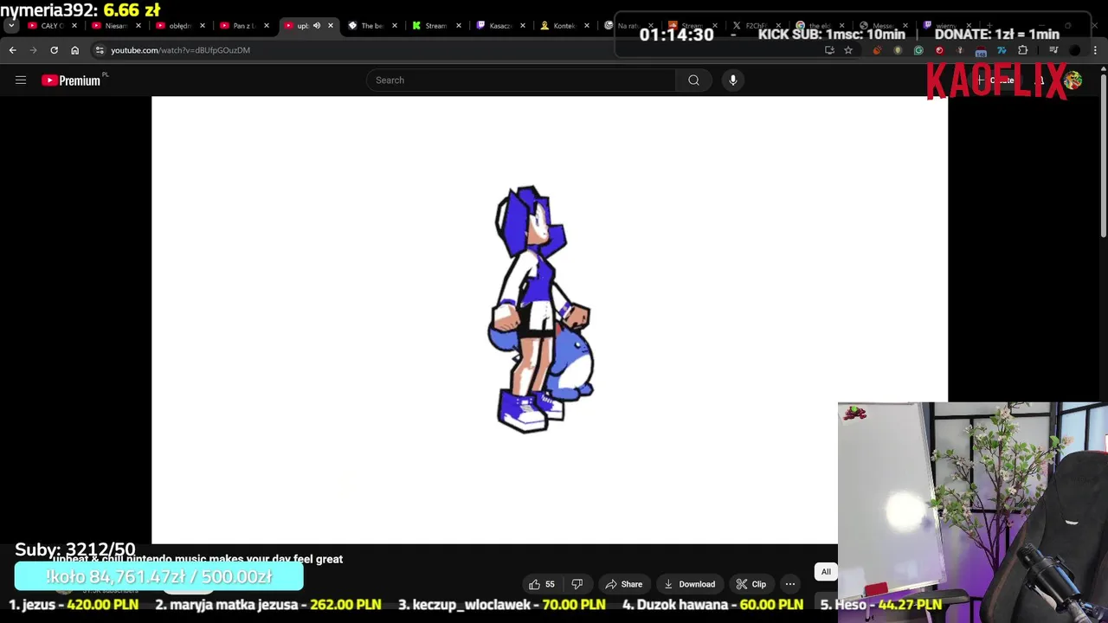1108x623 pixels.
Task: Start voice search with the microphone icon
Action: 733,80
